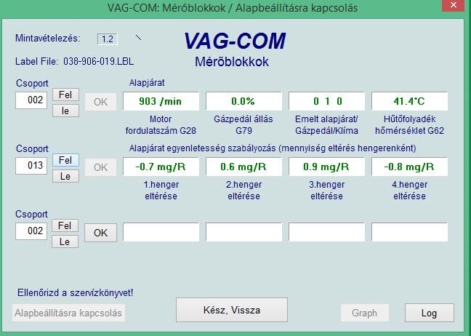Focus the Csoport field showing 013
Viewport: 471px width, 336px height.
[31, 166]
